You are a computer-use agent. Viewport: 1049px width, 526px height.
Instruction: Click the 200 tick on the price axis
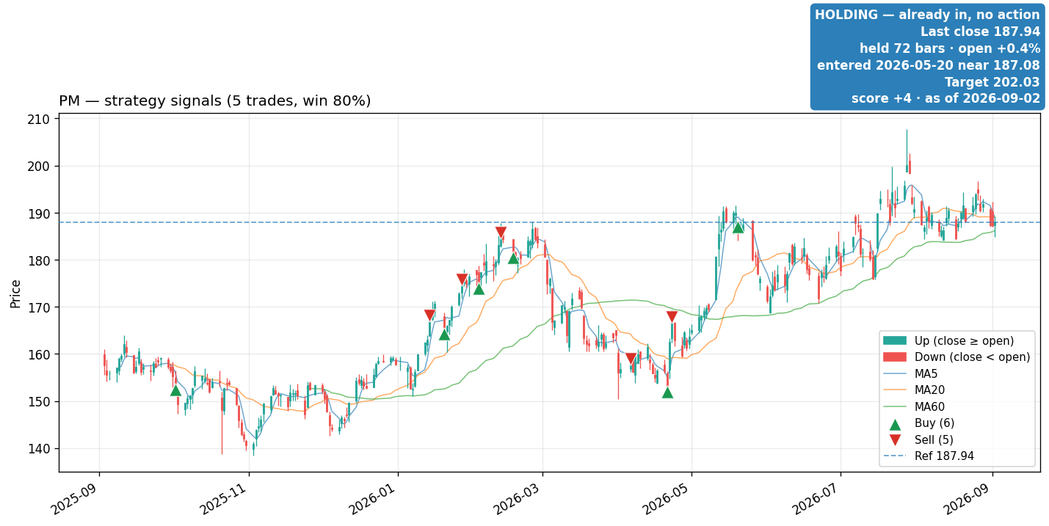point(40,167)
